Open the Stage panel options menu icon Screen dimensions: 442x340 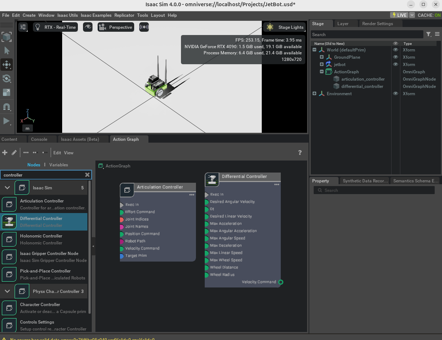(x=437, y=34)
